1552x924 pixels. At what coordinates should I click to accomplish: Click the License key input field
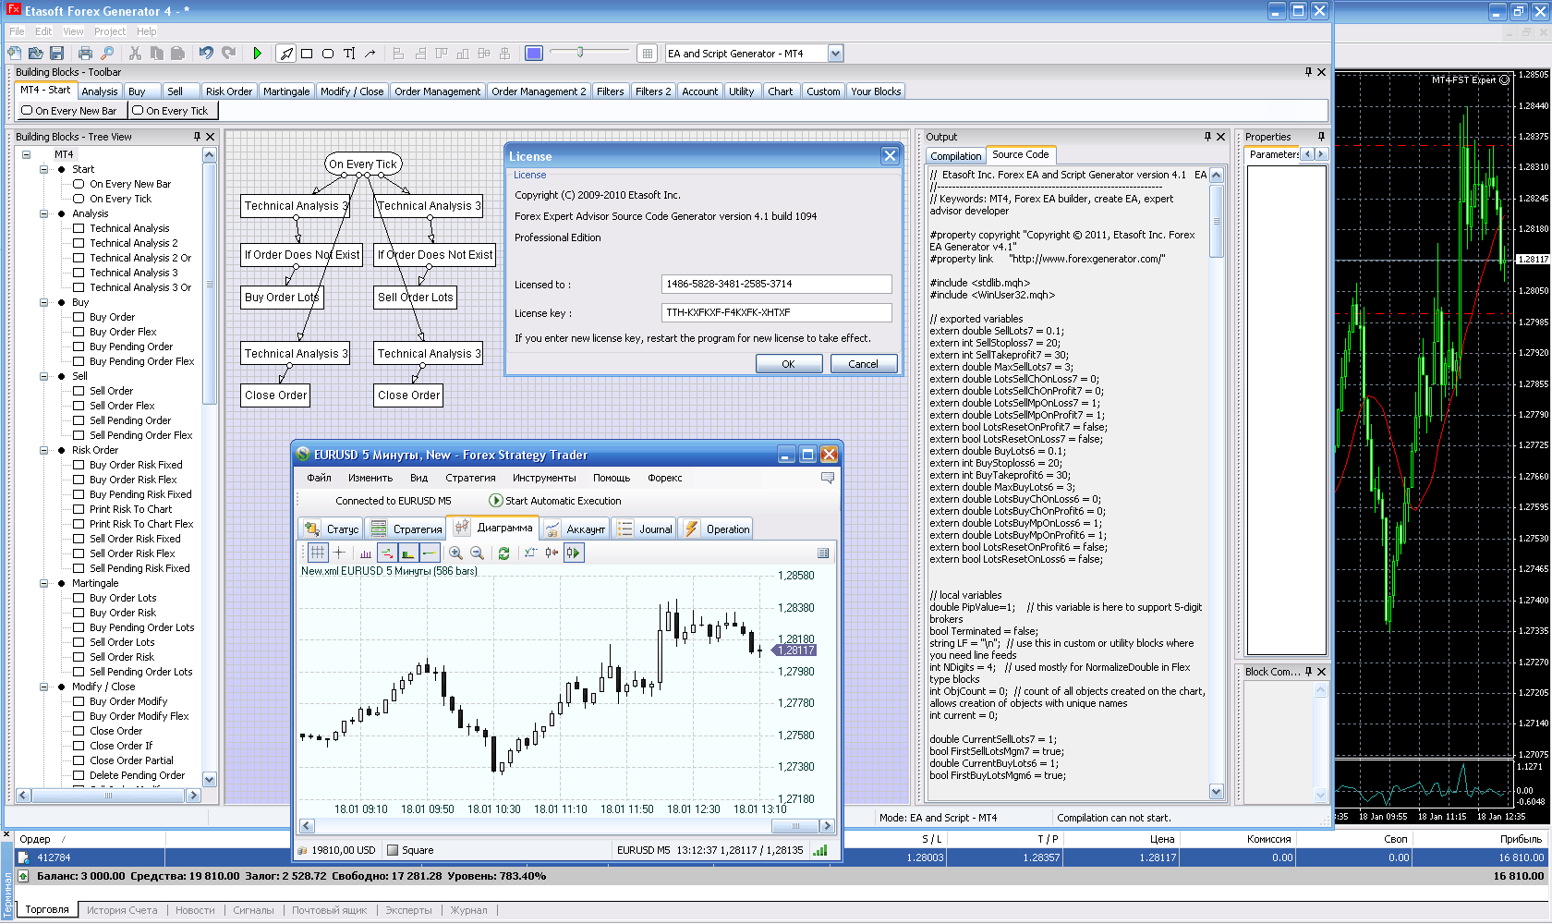point(776,312)
